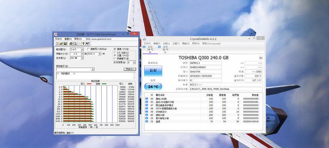Open CrystalDiskInfo File menu
329x148 pixels.
pos(147,43)
